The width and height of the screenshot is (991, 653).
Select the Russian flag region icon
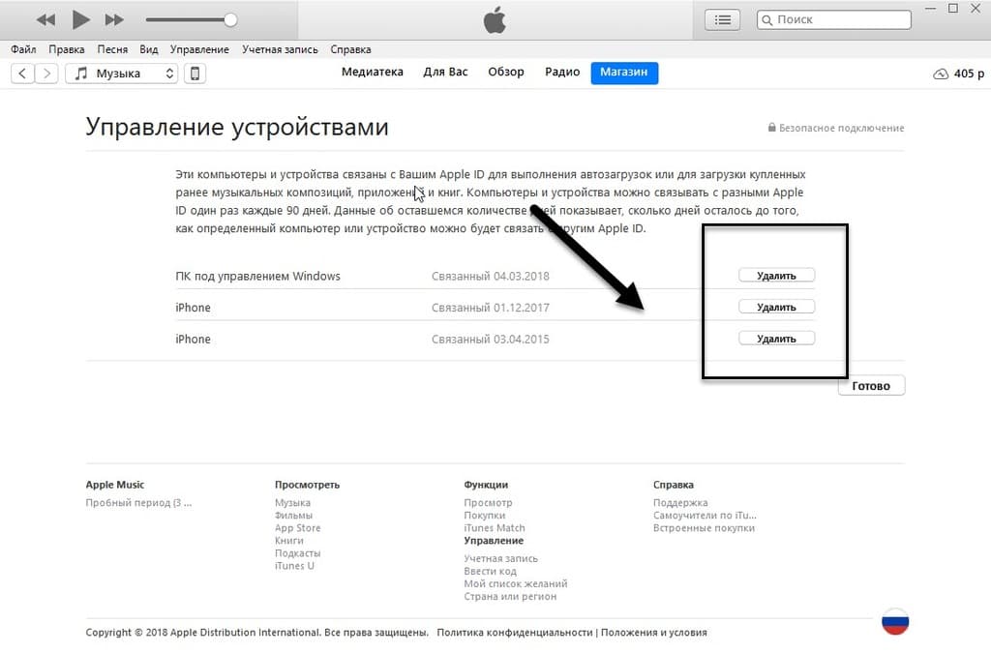point(895,621)
